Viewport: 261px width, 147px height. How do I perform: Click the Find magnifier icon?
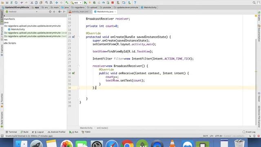(46, 2)
